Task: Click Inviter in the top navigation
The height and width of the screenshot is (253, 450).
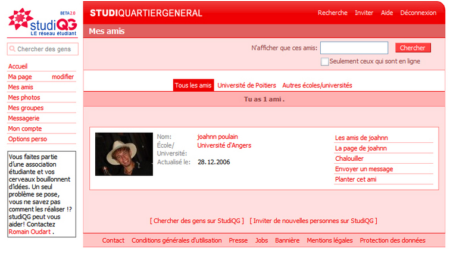Action: tap(364, 13)
